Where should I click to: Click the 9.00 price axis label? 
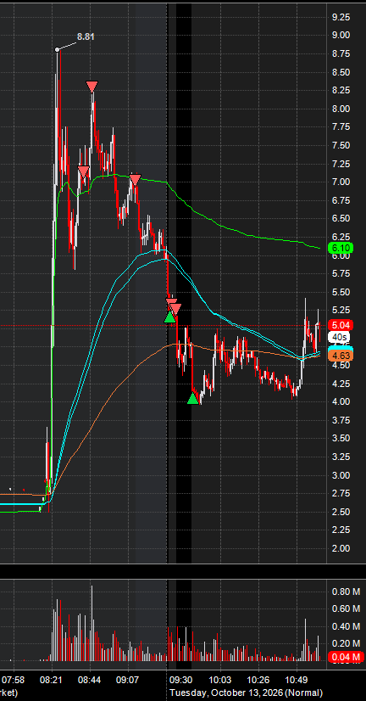(x=341, y=36)
